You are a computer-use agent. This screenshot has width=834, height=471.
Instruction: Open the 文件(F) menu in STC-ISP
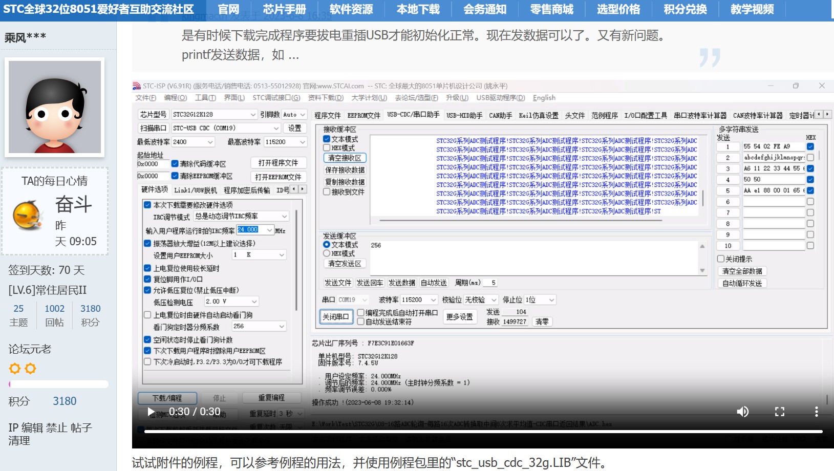click(146, 98)
